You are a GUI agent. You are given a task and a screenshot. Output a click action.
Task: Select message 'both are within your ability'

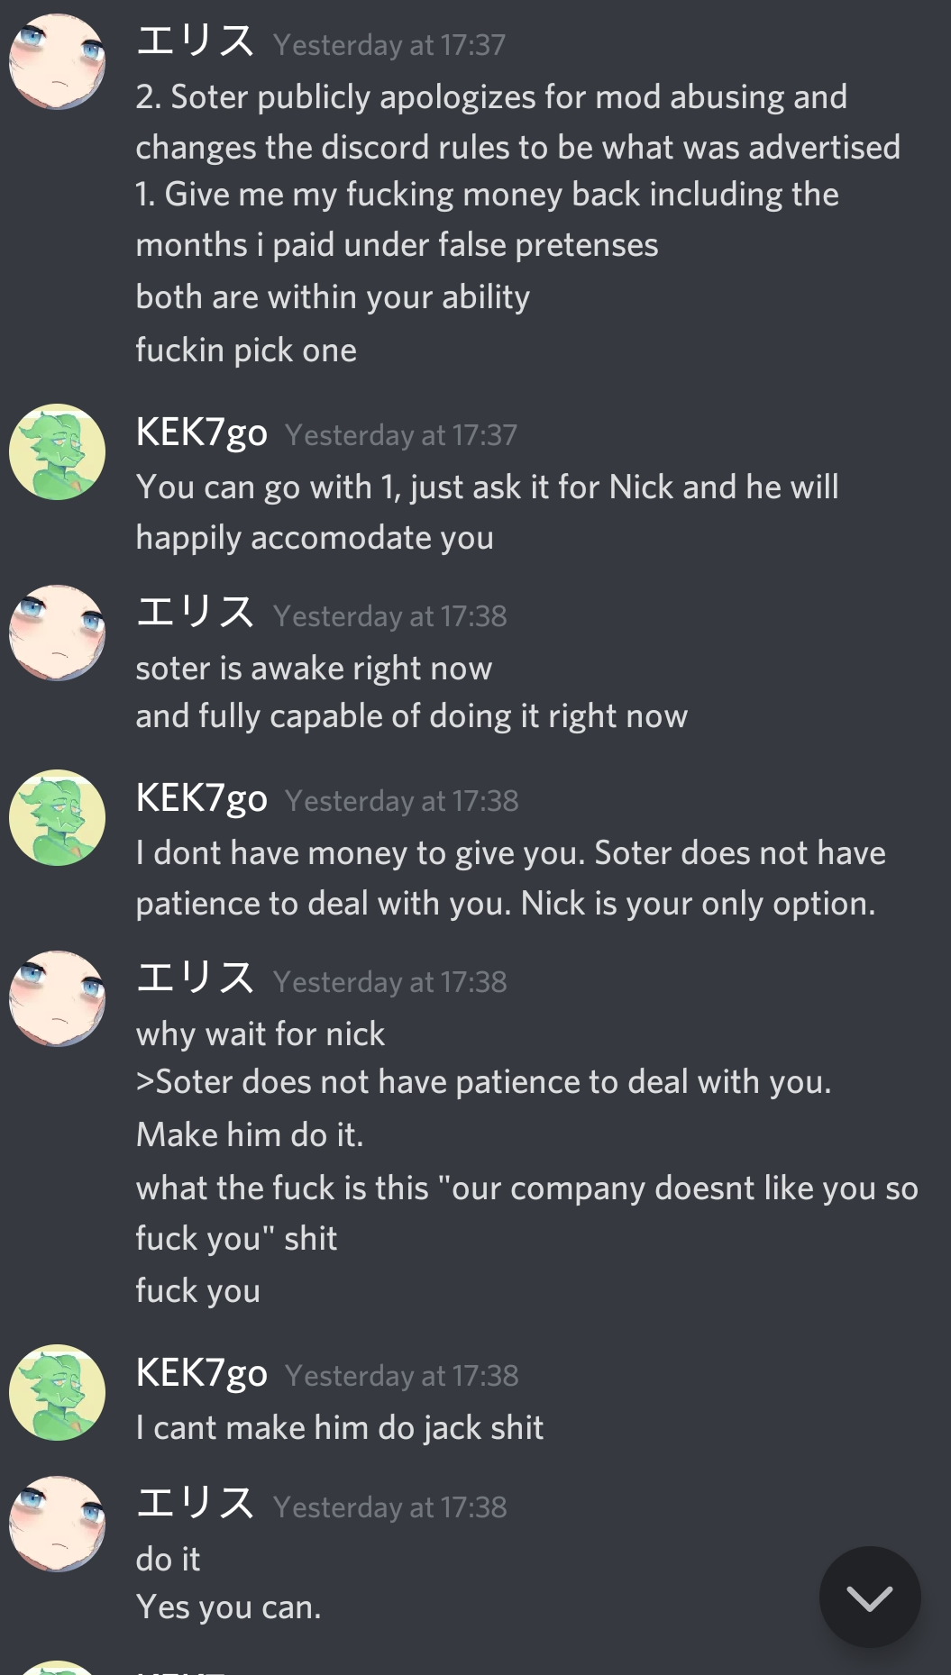coord(333,296)
